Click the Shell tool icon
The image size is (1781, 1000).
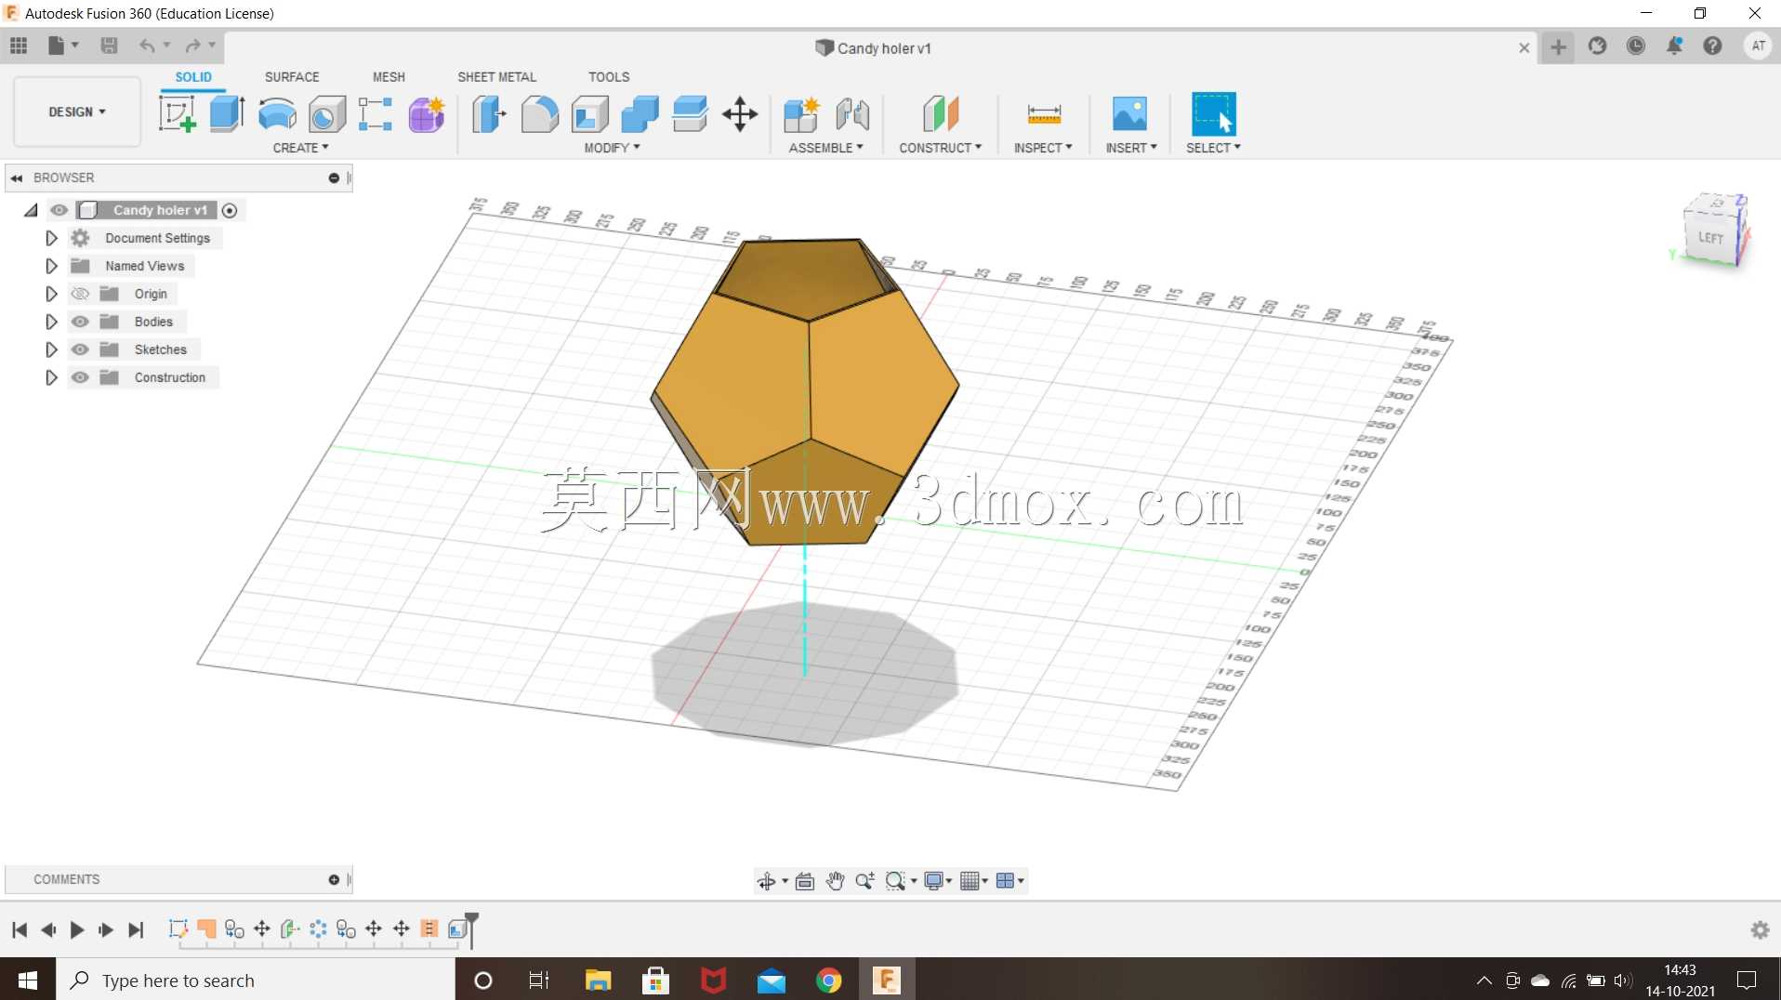click(589, 114)
